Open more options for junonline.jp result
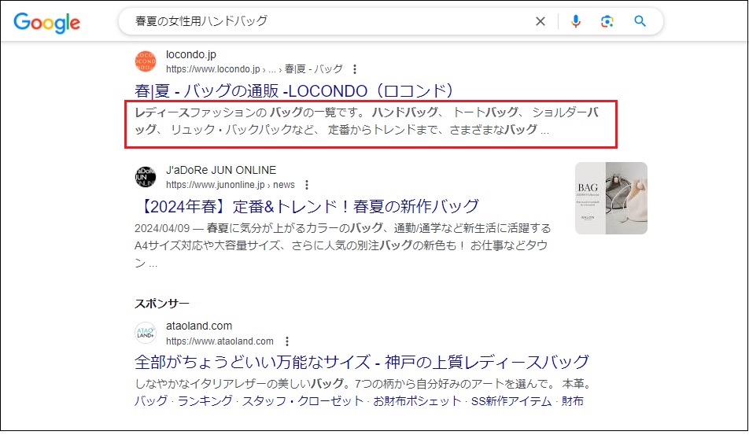The image size is (749, 435). (307, 185)
